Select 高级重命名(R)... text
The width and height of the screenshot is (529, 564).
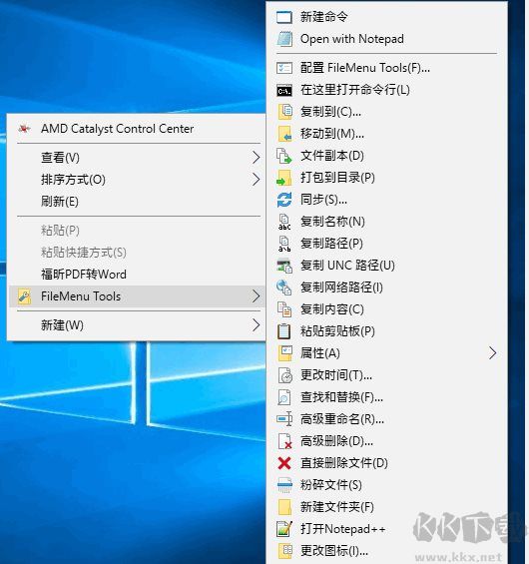342,419
